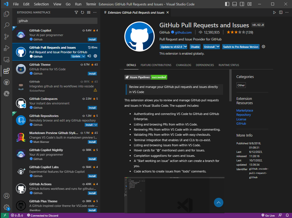
Task: Open Views and More Actions menu
Action: [95, 13]
